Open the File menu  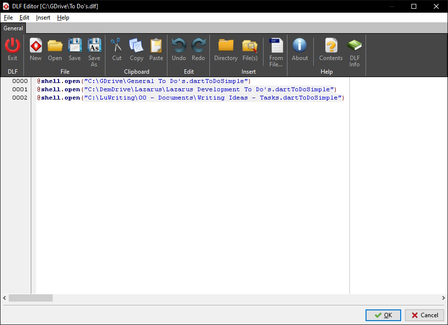point(8,18)
